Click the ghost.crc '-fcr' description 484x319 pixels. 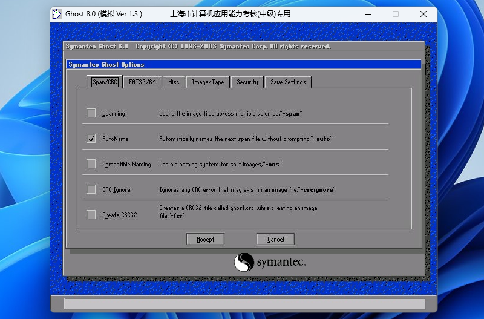point(238,212)
